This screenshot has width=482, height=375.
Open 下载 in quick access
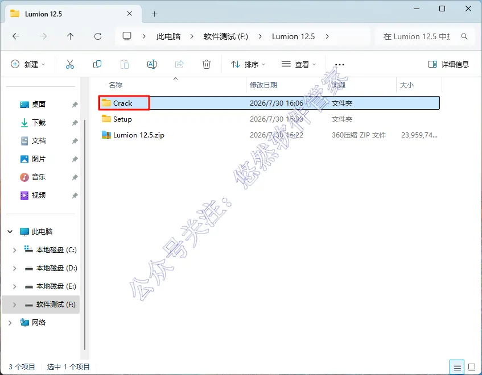click(x=39, y=122)
